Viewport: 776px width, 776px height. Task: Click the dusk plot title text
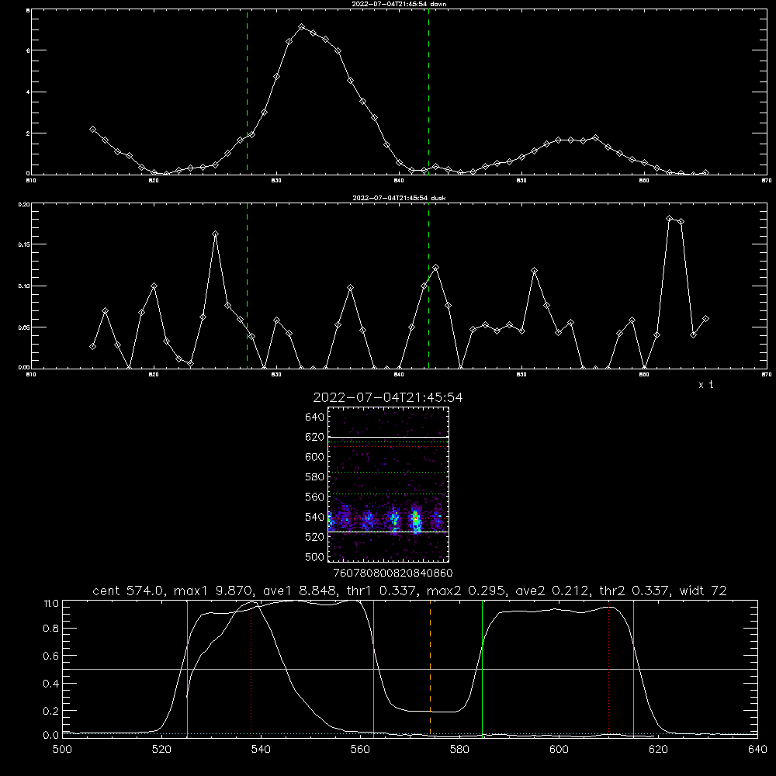tap(399, 198)
